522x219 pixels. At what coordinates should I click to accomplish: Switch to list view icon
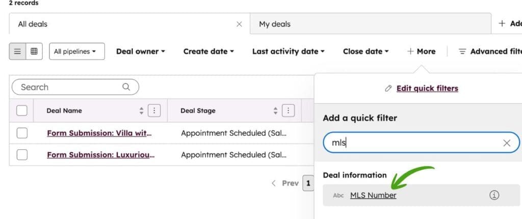(x=17, y=51)
